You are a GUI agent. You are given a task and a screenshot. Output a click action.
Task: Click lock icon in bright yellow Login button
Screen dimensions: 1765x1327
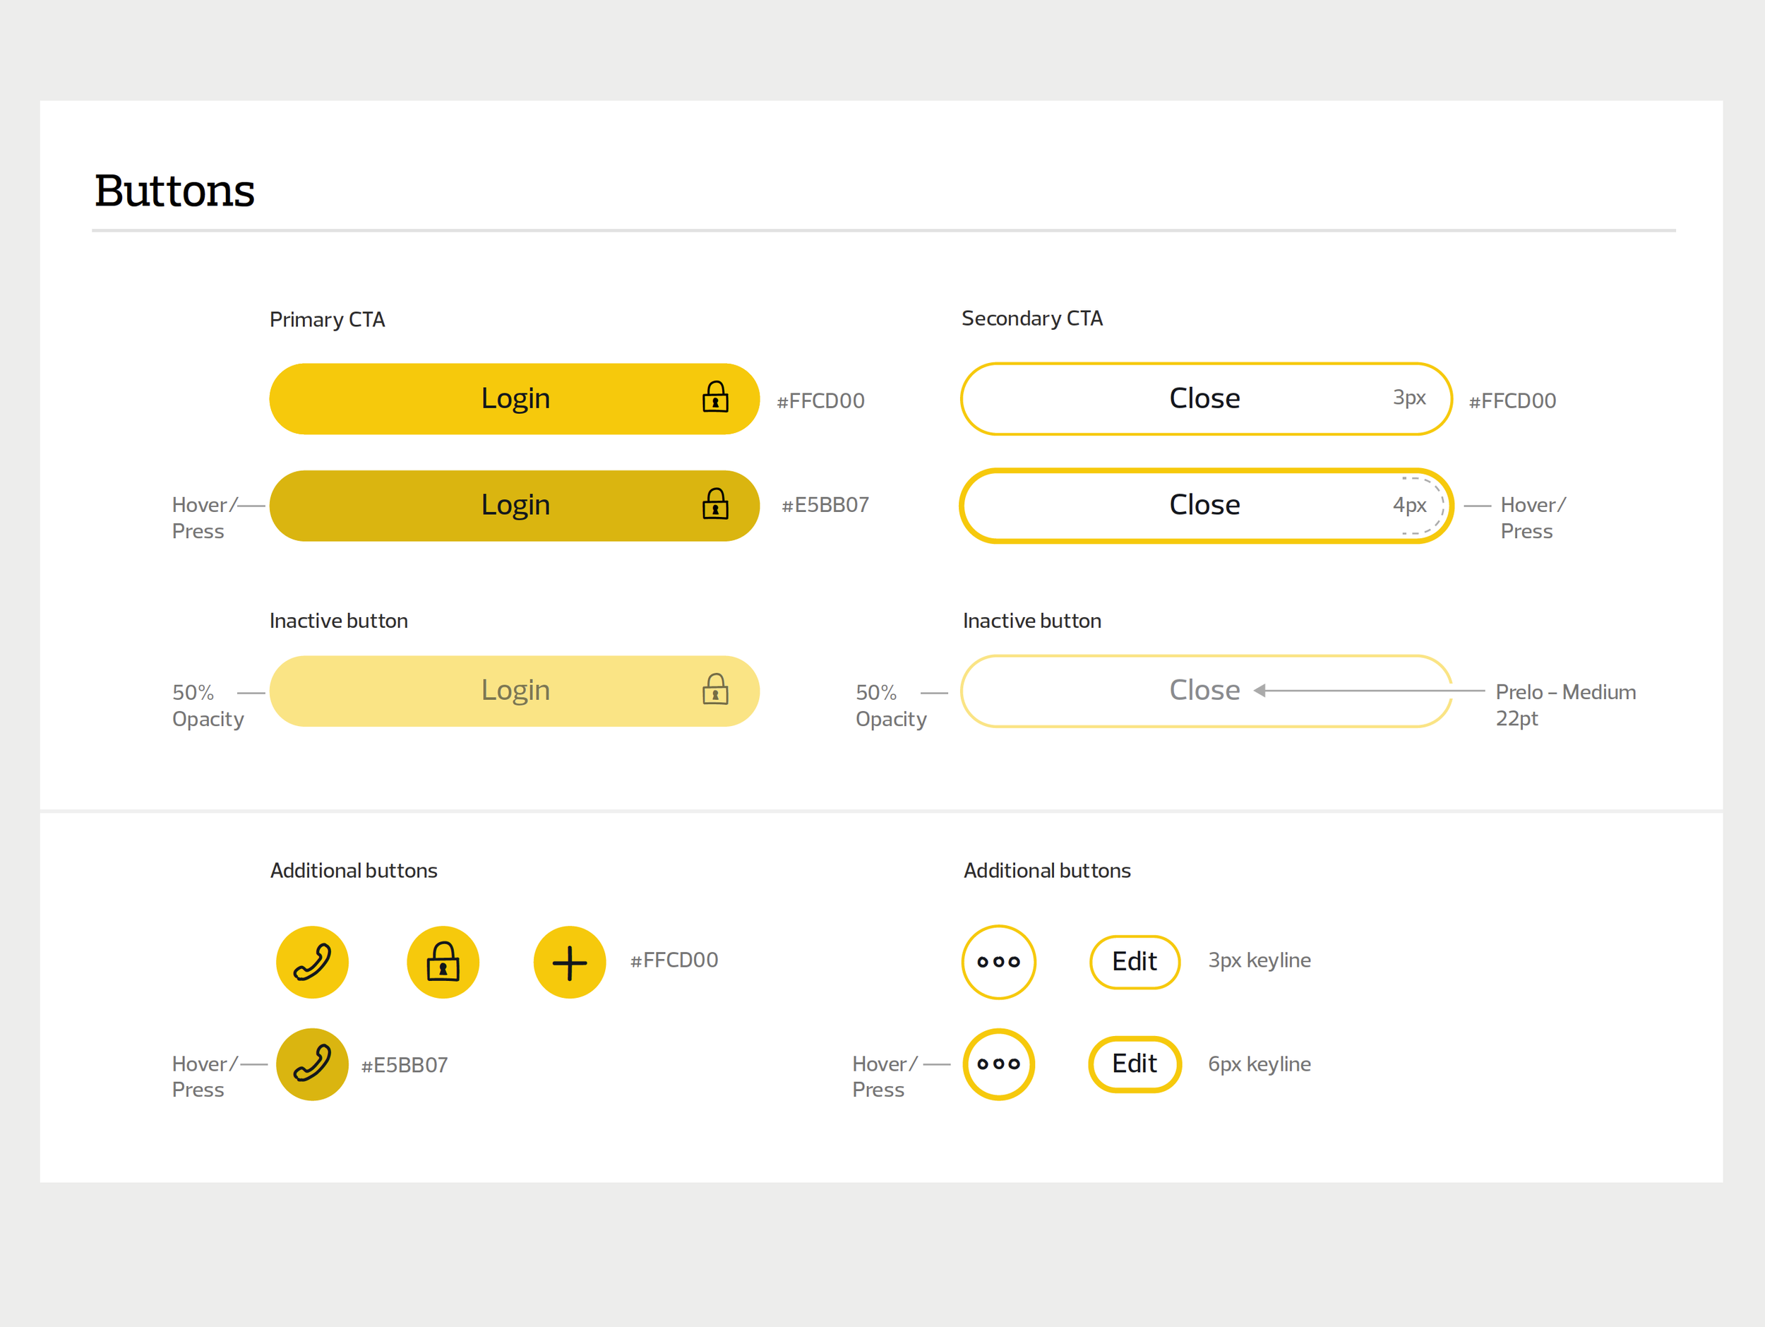pyautogui.click(x=715, y=398)
